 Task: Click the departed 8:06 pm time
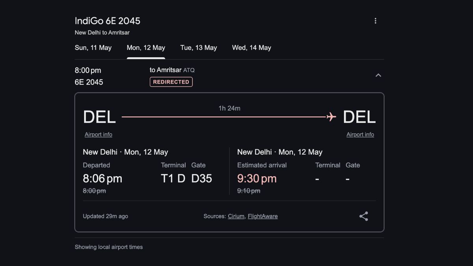pos(102,179)
